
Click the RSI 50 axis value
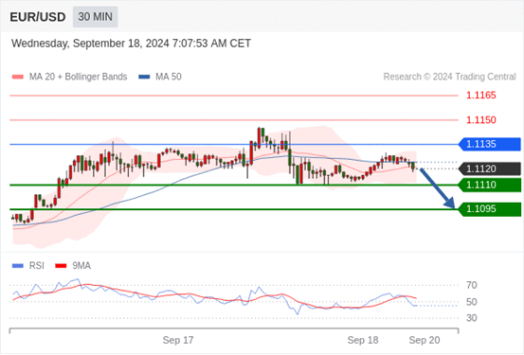472,302
